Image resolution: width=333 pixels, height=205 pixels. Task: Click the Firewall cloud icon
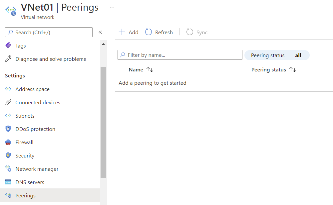(x=8, y=142)
